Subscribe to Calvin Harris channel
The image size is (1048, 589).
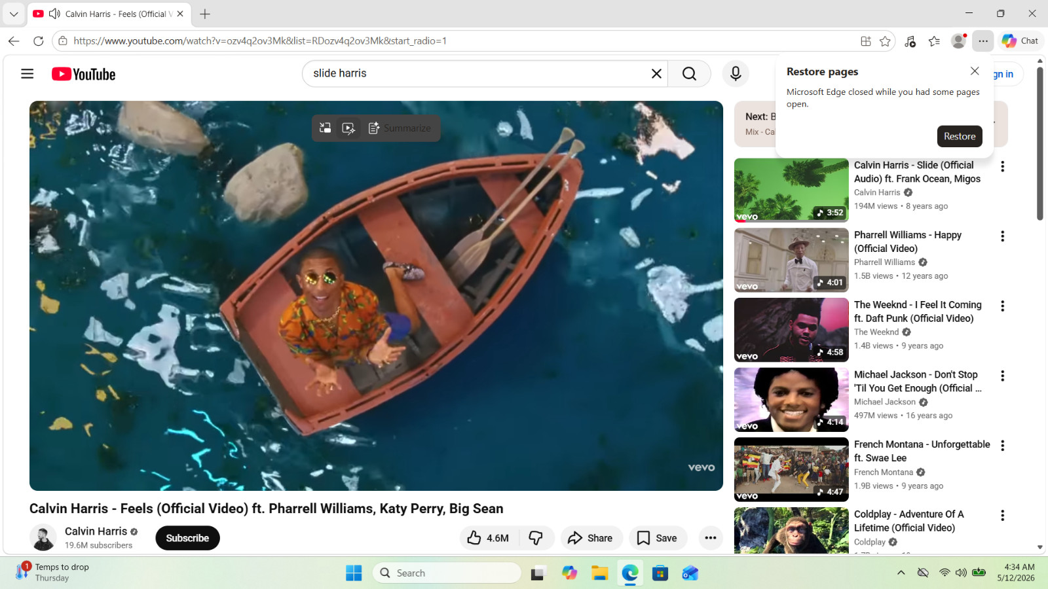(187, 538)
